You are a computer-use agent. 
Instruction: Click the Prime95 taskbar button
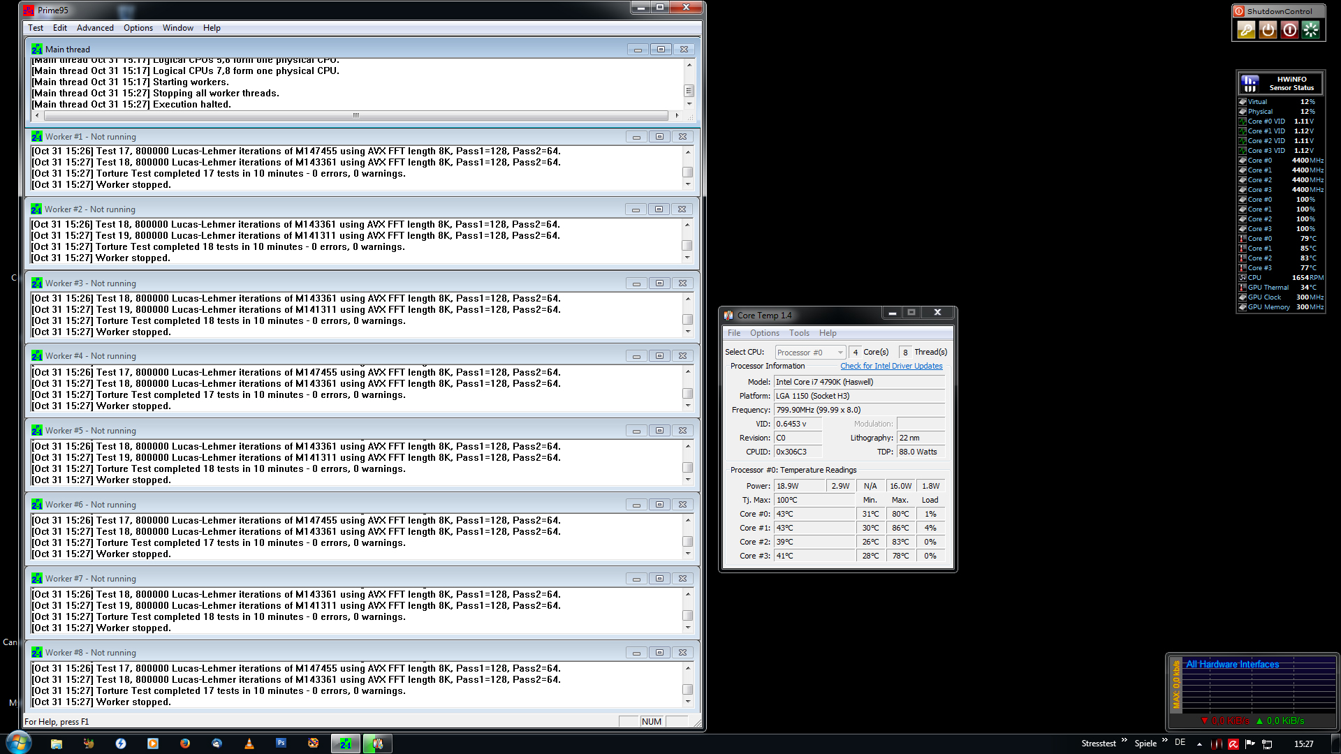point(346,744)
